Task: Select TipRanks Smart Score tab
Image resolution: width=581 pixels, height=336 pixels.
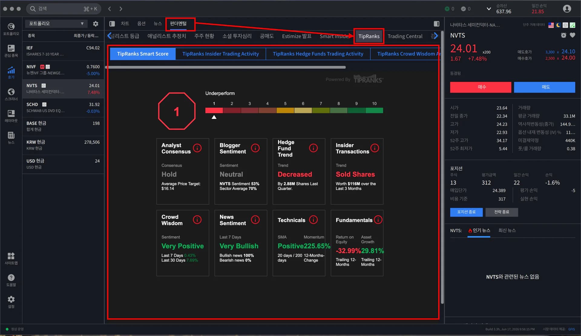Action: (x=143, y=54)
